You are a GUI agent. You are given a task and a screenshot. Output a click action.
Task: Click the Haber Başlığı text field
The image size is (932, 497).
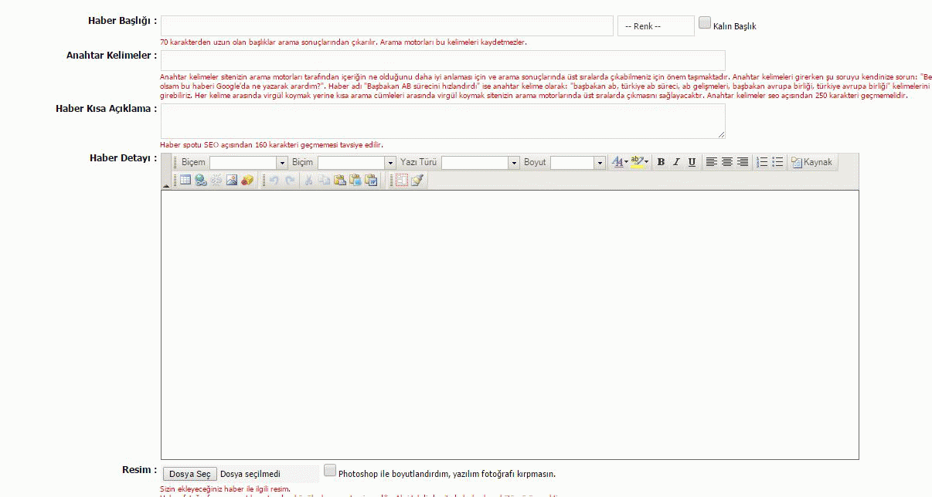(386, 25)
